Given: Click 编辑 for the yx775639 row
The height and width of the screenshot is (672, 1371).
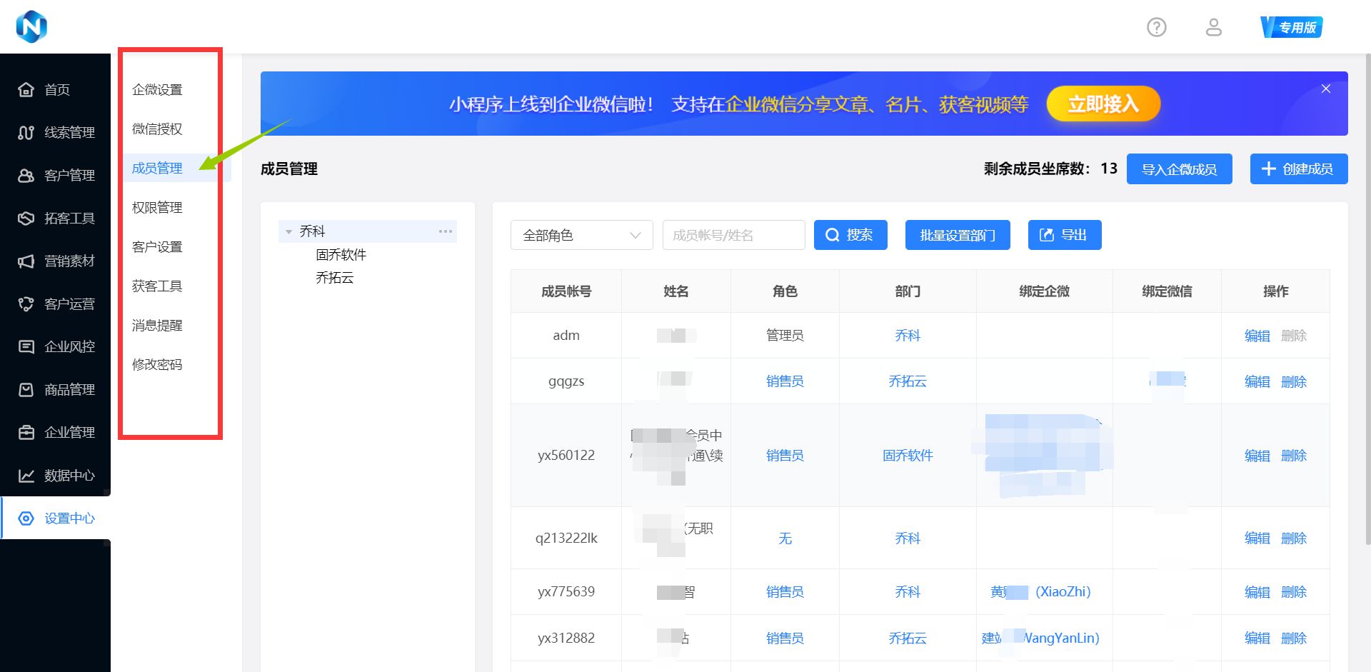Looking at the screenshot, I should click(1257, 592).
